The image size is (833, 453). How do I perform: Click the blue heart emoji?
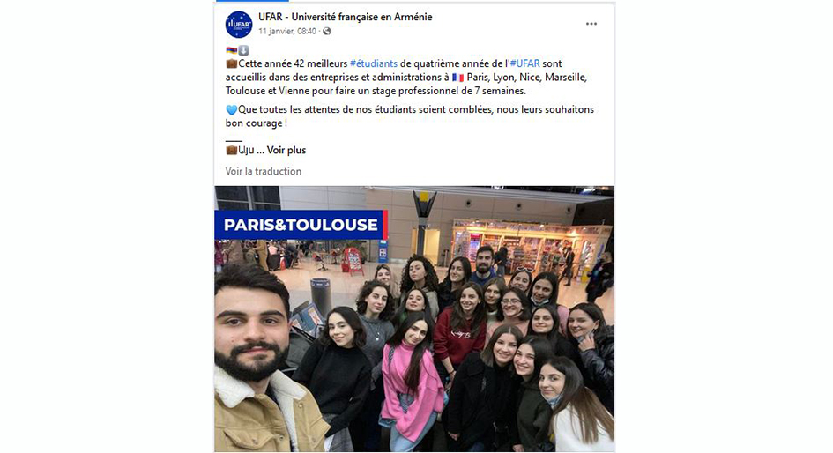[x=231, y=110]
